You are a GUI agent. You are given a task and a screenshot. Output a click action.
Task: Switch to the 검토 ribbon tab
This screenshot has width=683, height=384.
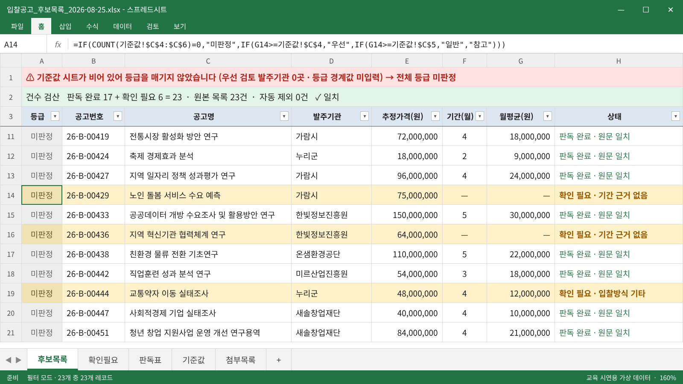click(153, 26)
